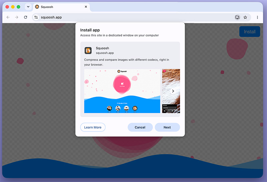Click the second fur screenshot preview
Viewport: 267px width, 182px height.
pyautogui.click(x=171, y=91)
